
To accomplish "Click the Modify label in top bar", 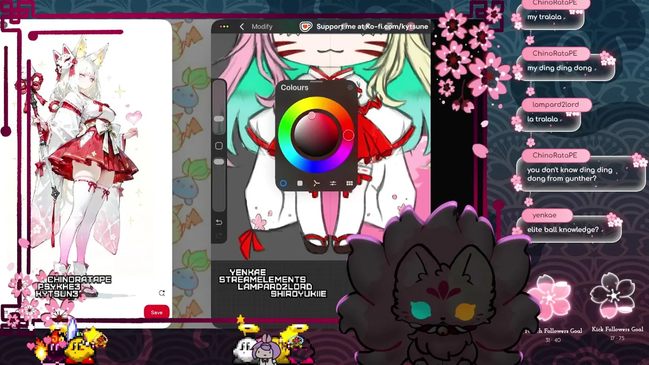I will coord(262,26).
